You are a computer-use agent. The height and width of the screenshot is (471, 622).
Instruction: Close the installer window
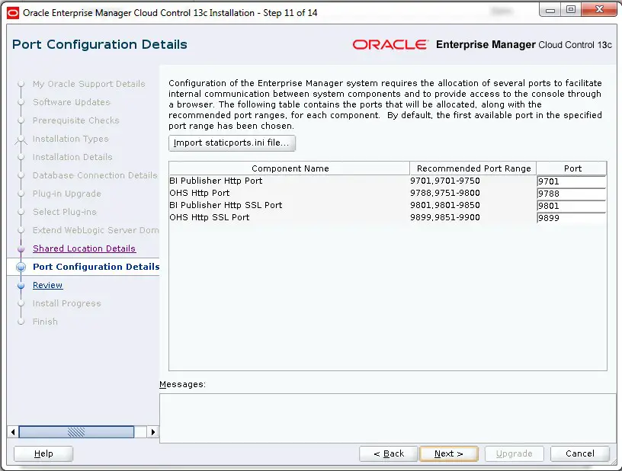pos(599,9)
